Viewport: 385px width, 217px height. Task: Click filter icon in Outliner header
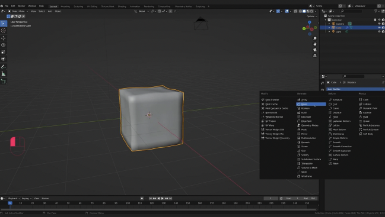click(x=376, y=11)
